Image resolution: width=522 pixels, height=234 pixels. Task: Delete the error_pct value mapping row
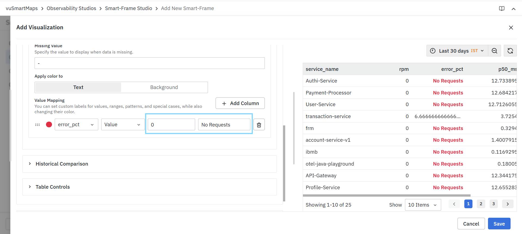(259, 125)
